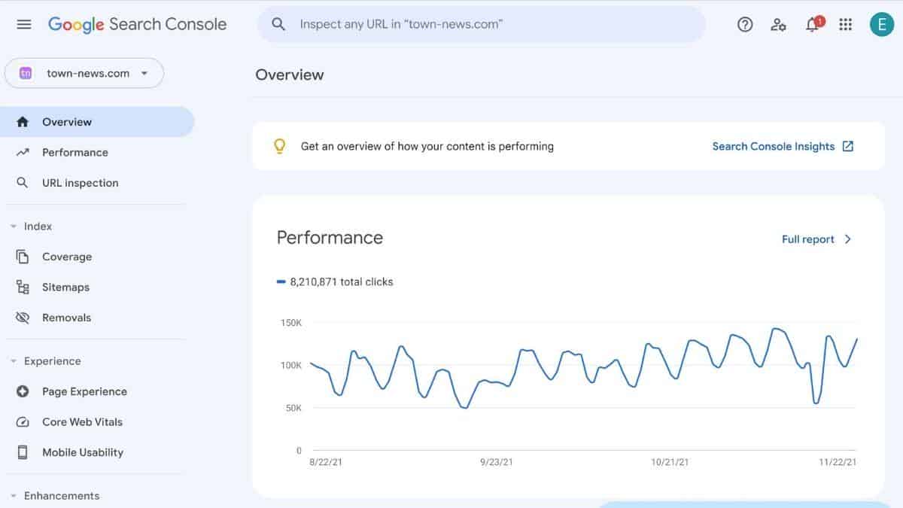Open Search Console Insights link
Image resolution: width=903 pixels, height=508 pixels.
[783, 146]
